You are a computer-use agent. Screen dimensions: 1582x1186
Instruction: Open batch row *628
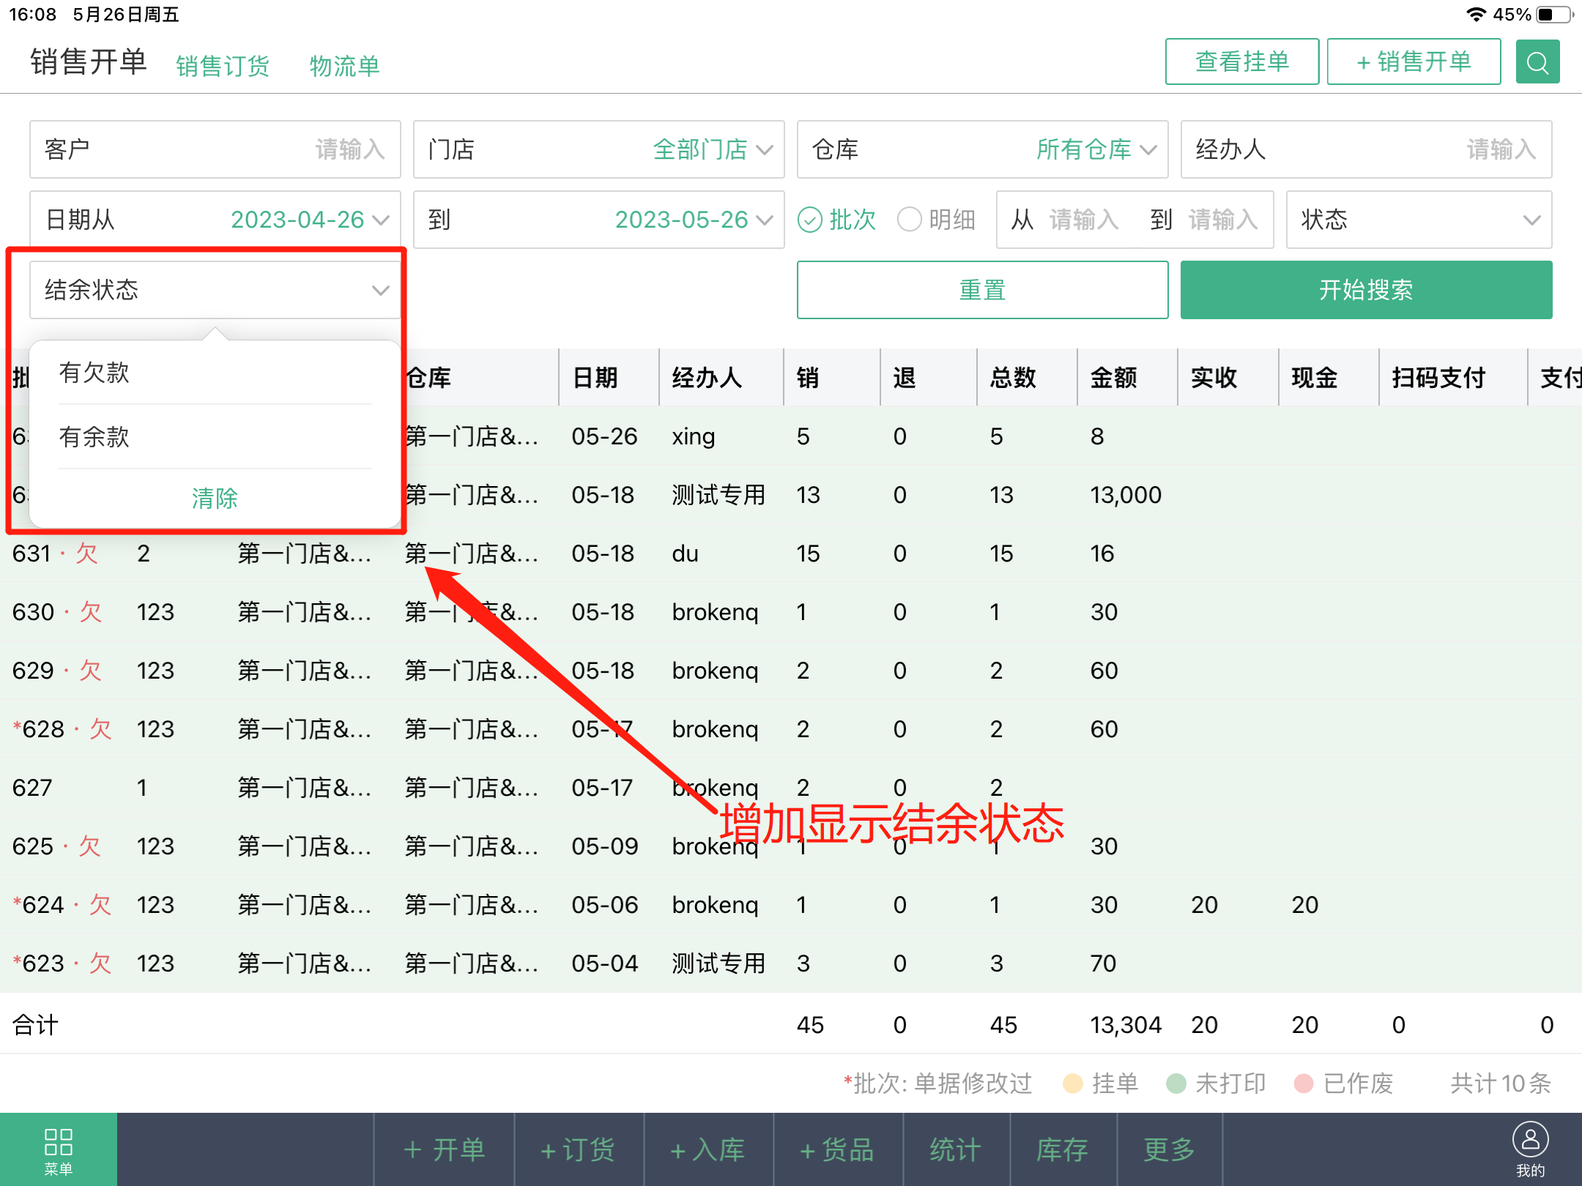tap(791, 729)
